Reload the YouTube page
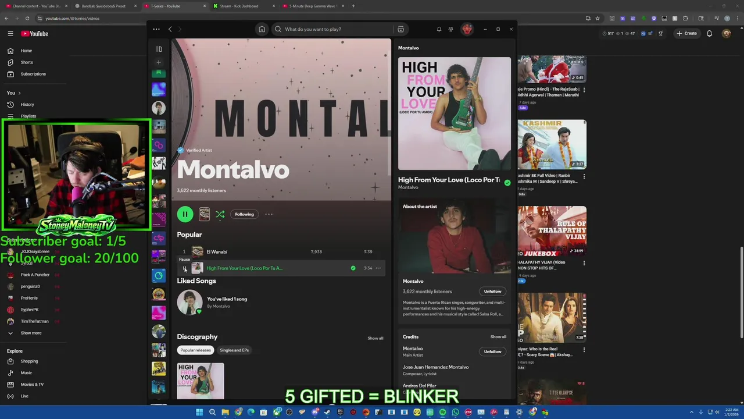This screenshot has width=744, height=419. 27,18
